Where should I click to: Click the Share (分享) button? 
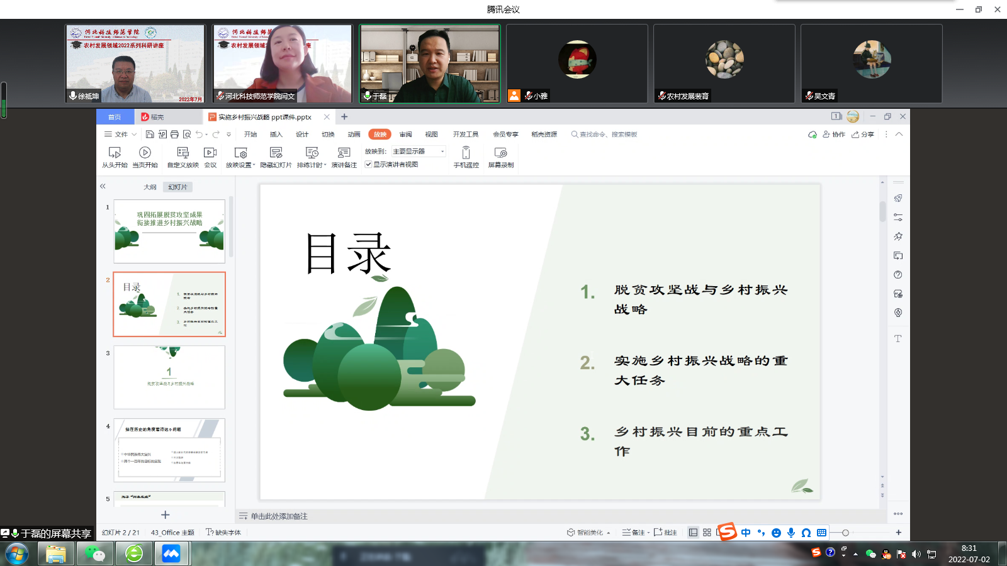pyautogui.click(x=863, y=135)
